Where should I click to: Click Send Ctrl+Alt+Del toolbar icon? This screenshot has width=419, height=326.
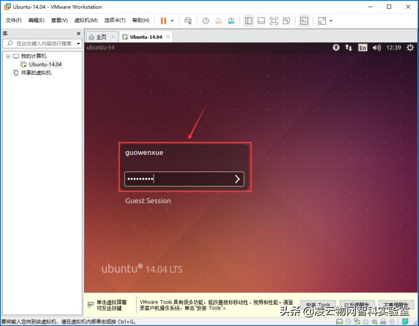coord(188,21)
